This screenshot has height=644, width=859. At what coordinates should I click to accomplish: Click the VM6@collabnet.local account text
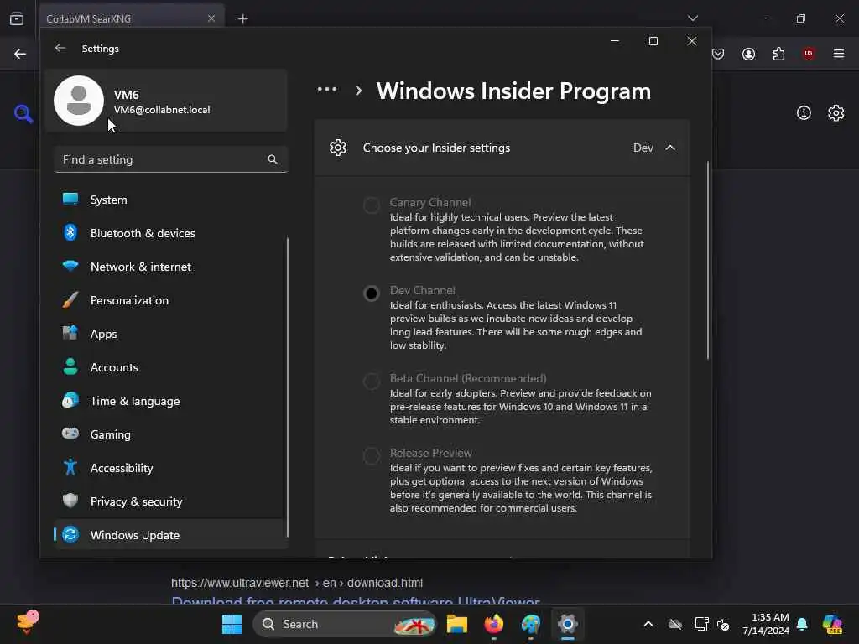(x=162, y=110)
